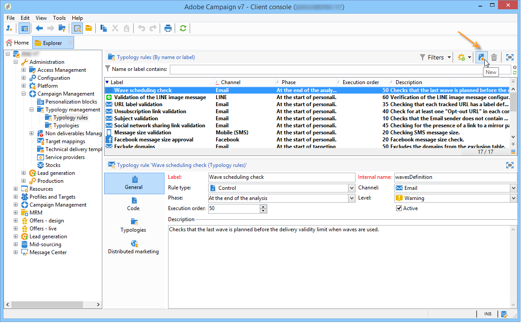Sort the list by Description column
528x333 pixels.
point(419,82)
